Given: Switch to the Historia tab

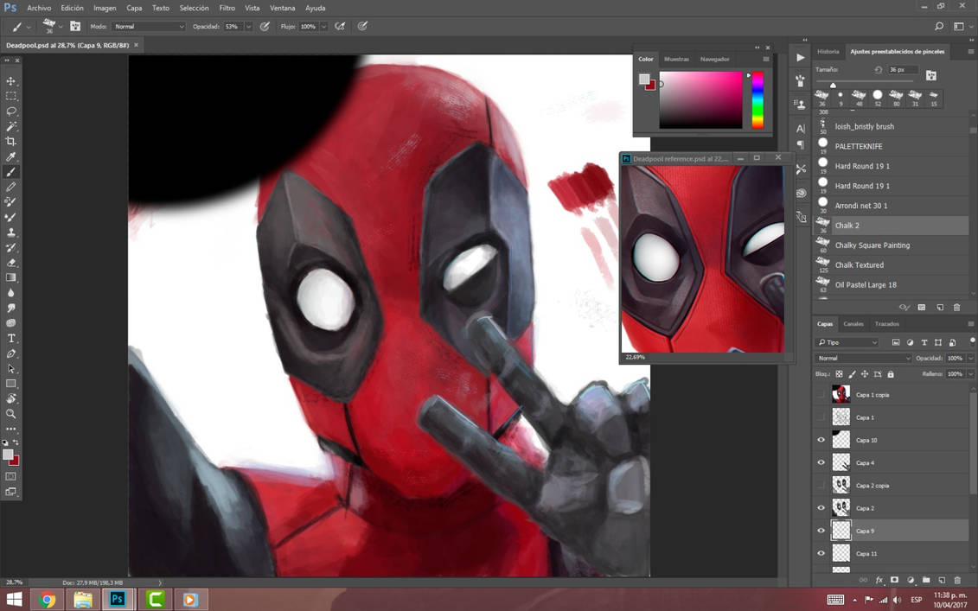Looking at the screenshot, I should [828, 51].
